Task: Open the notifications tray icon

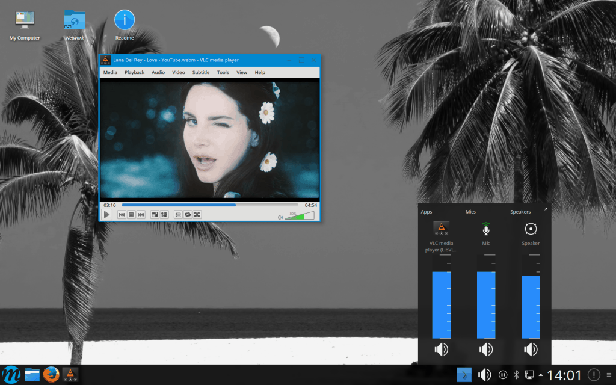Action: (x=594, y=375)
